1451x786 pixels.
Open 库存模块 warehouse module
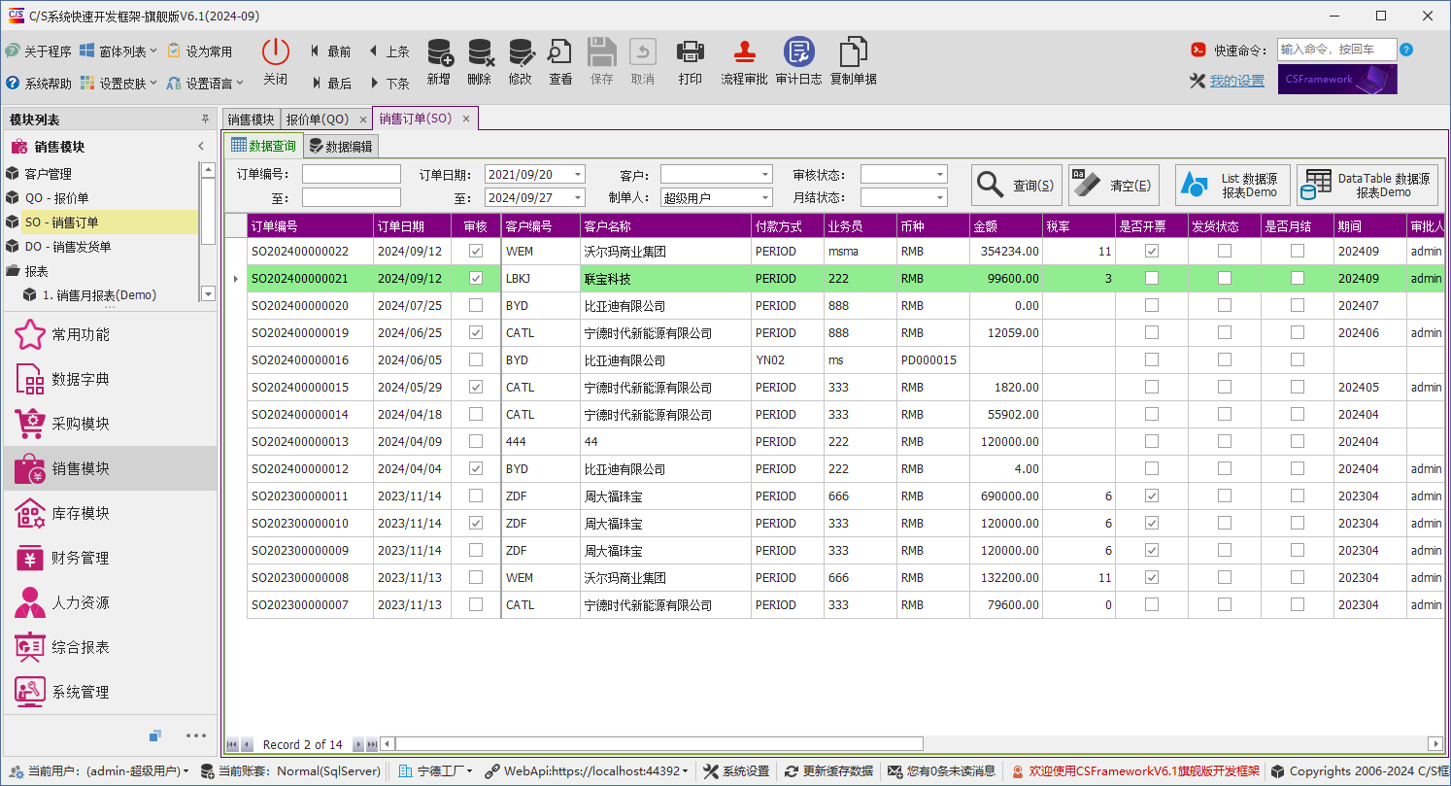pyautogui.click(x=111, y=514)
